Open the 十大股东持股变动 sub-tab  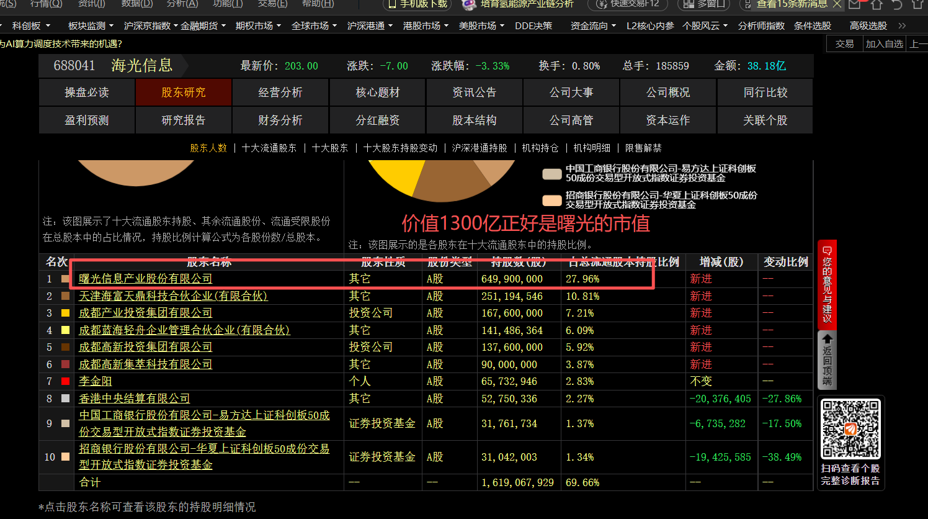coord(401,148)
